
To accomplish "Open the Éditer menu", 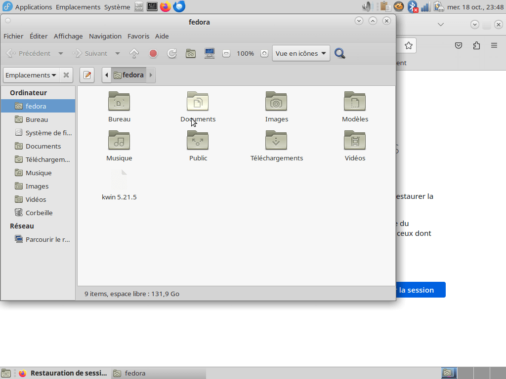I will pyautogui.click(x=39, y=37).
